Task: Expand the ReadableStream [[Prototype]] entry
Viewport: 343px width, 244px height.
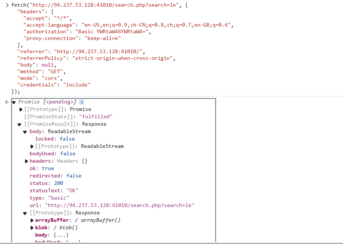Action: tap(31, 146)
